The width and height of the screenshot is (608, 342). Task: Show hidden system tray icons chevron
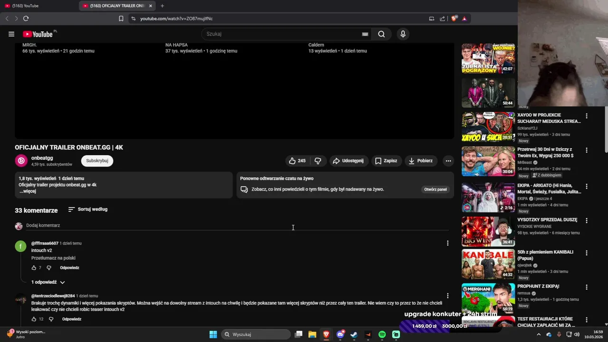539,334
